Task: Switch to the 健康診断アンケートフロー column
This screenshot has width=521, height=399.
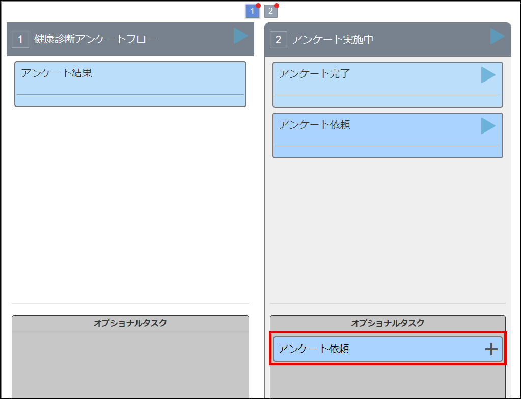Action: (102, 38)
